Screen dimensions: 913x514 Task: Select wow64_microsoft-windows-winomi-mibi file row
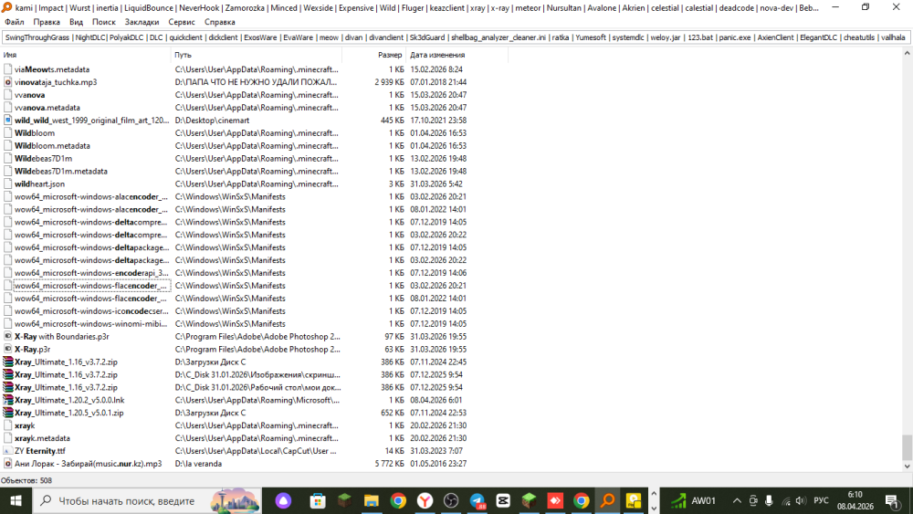click(x=90, y=324)
